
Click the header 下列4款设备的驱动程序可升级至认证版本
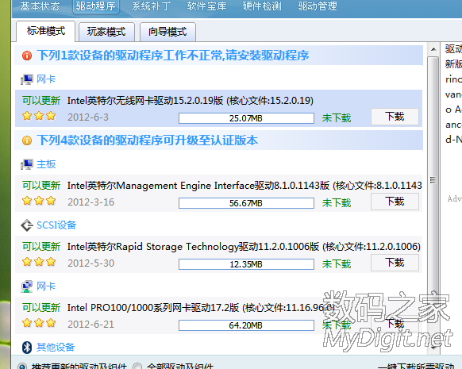coord(148,140)
